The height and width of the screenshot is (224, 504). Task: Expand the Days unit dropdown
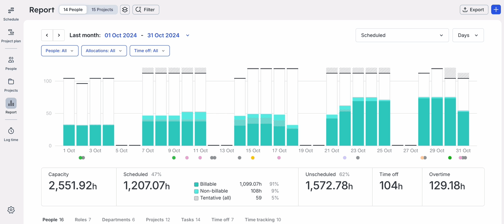468,35
